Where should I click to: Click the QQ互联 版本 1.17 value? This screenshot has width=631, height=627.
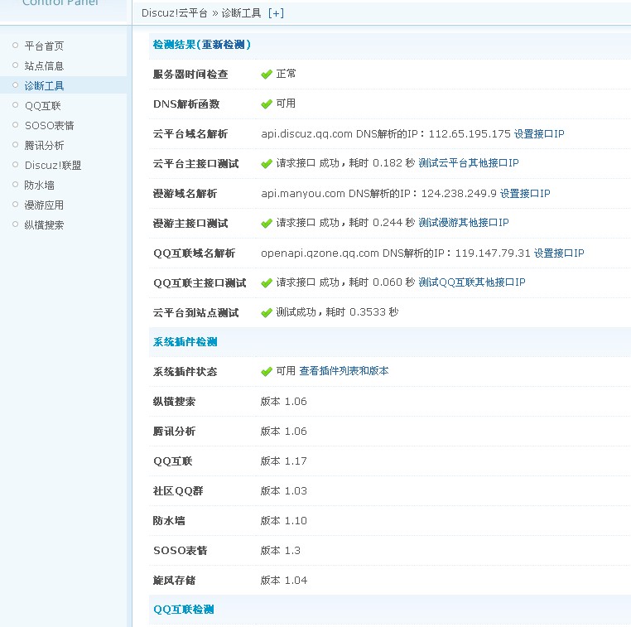point(284,461)
